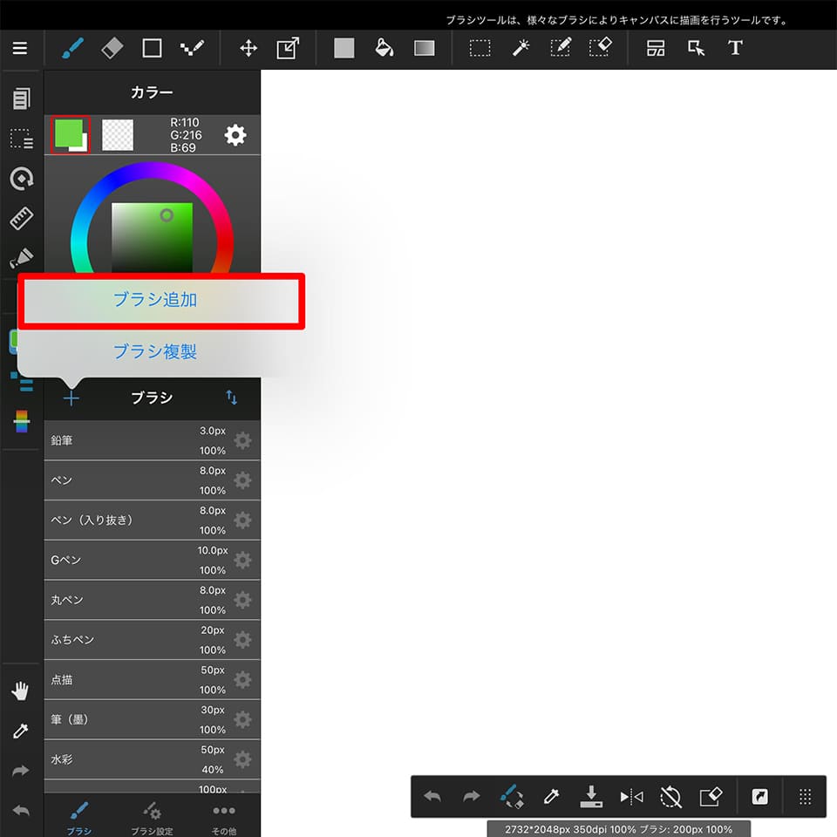Open settings gear for 丸ペン brush
837x837 pixels.
[x=243, y=601]
